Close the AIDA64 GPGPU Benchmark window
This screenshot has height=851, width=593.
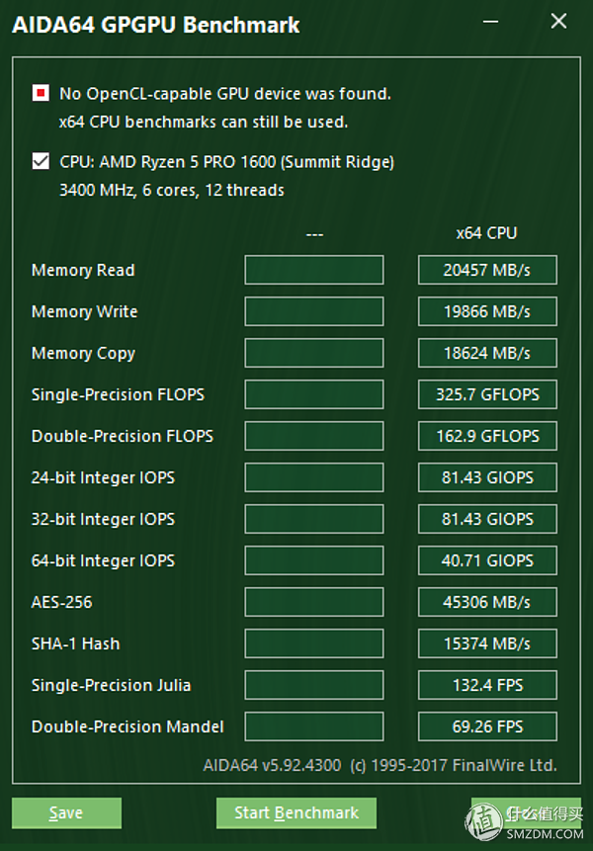click(x=558, y=22)
